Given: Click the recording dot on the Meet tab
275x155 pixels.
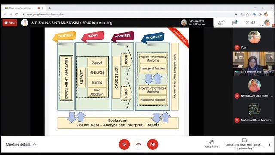Looking at the screenshot, I should pos(39,8).
